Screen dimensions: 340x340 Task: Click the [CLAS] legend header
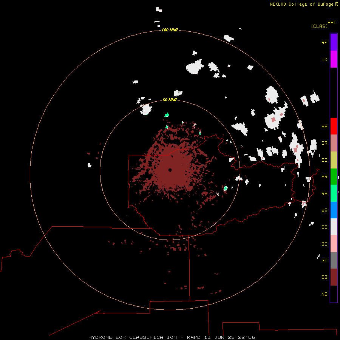coord(319,26)
